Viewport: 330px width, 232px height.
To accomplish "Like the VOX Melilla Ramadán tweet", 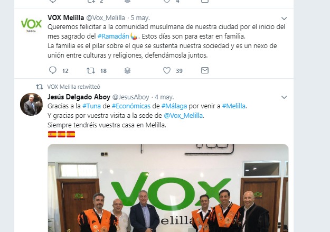I will (167, 70).
